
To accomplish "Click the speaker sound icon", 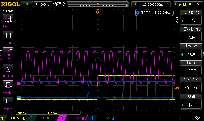I will (x=197, y=118).
